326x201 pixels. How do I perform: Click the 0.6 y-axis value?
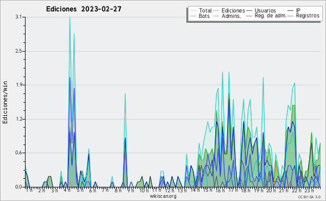[x=18, y=153]
